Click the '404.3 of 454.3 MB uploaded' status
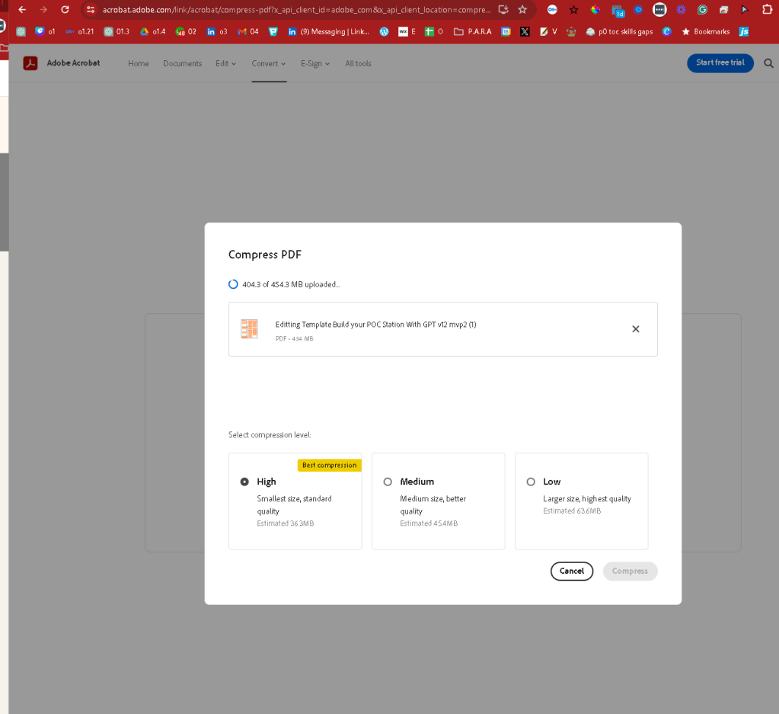Image resolution: width=779 pixels, height=714 pixels. [291, 284]
